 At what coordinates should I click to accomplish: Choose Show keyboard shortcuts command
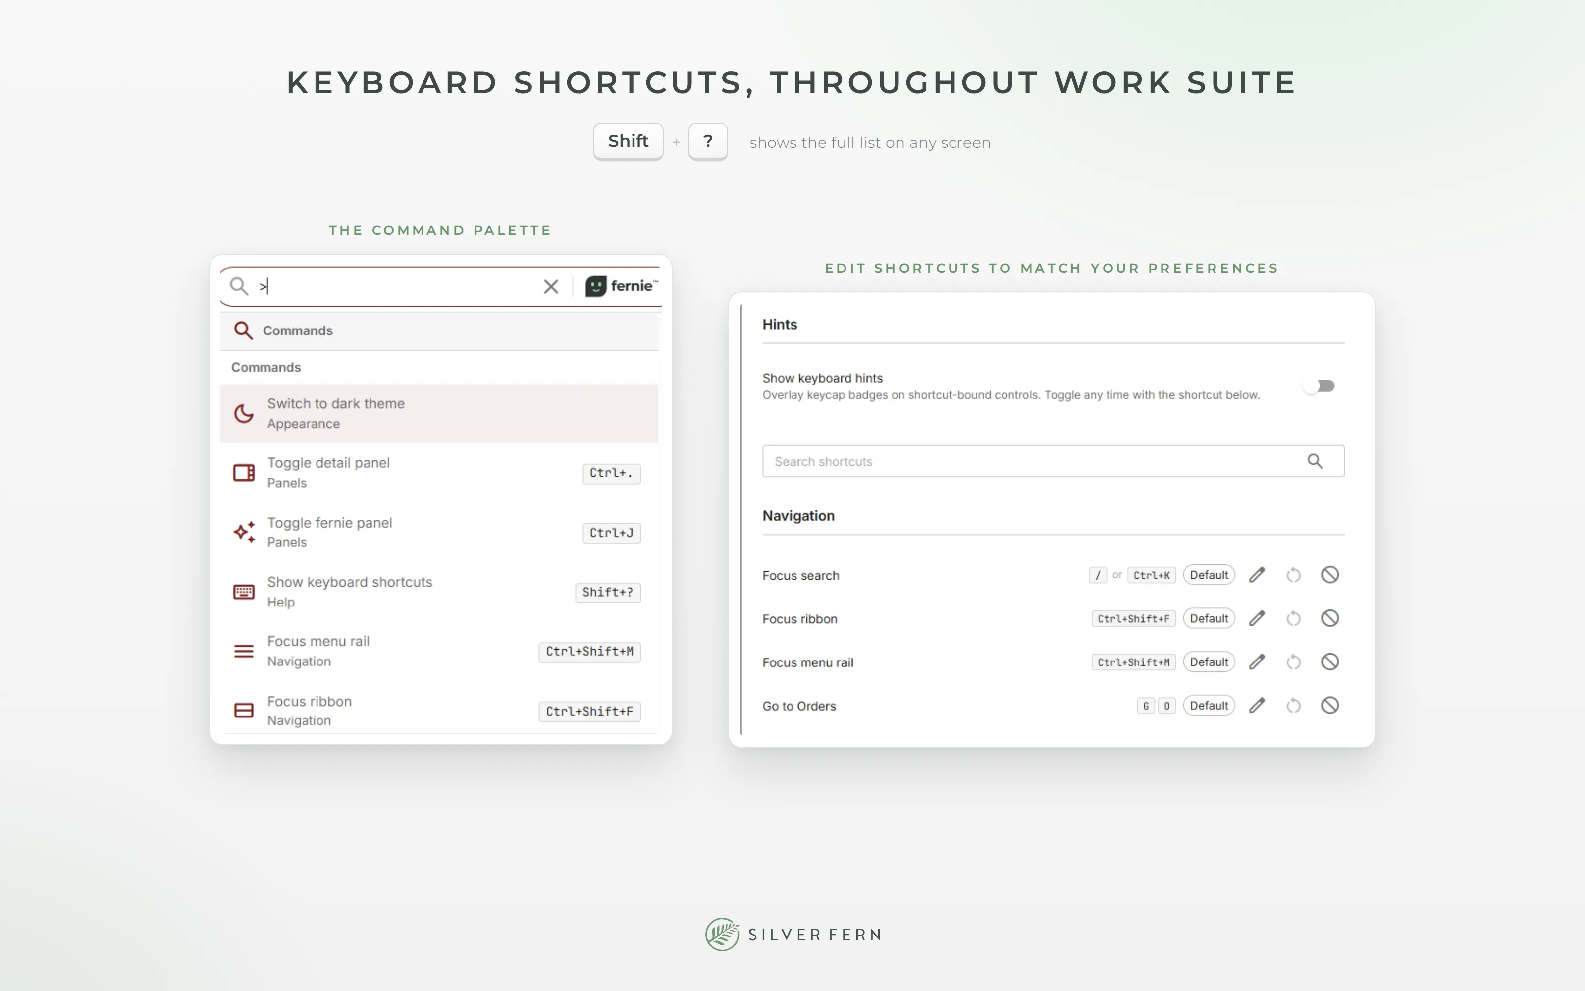(439, 592)
